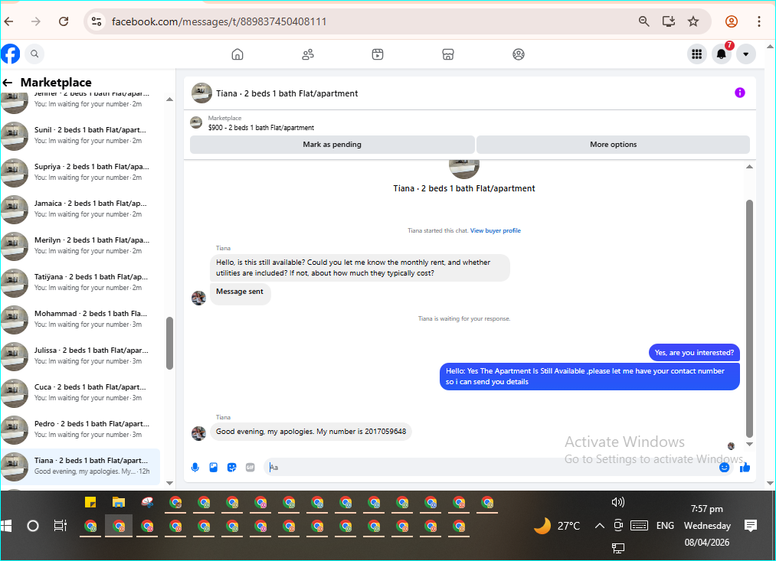Image resolution: width=776 pixels, height=561 pixels.
Task: Open the Facebook menu grid icon
Action: coord(697,54)
